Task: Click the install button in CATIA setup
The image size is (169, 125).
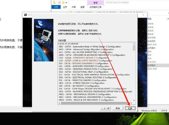Action: 130,108
